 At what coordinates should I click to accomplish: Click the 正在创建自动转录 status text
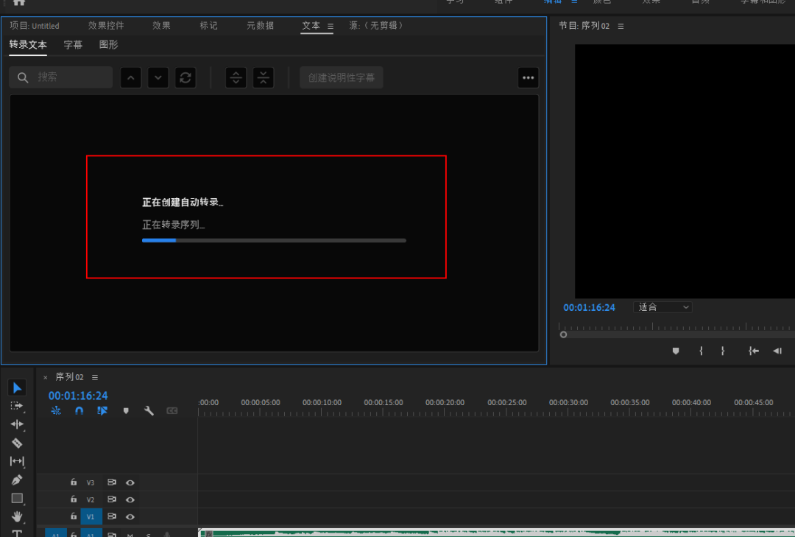point(183,202)
